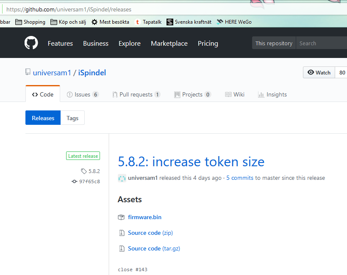Click the GitHub search input field

(322, 43)
